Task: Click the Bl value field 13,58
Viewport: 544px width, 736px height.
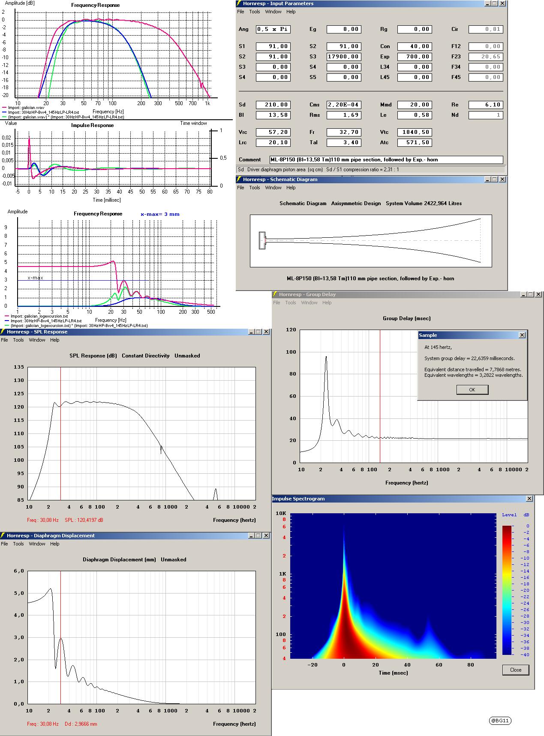Action: 273,115
